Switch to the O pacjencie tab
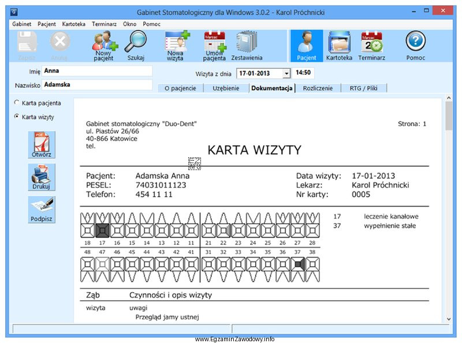The image size is (462, 343). click(x=180, y=88)
